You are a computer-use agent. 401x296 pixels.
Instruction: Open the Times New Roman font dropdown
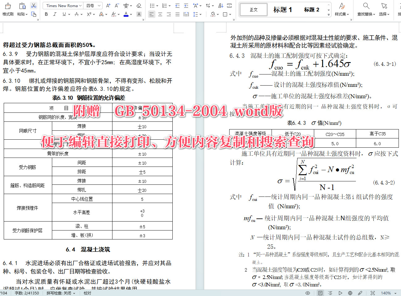point(62,5)
